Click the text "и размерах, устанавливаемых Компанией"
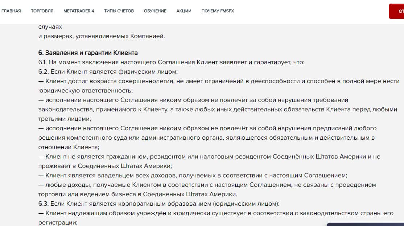This screenshot has width=404, height=226. pyautogui.click(x=102, y=36)
